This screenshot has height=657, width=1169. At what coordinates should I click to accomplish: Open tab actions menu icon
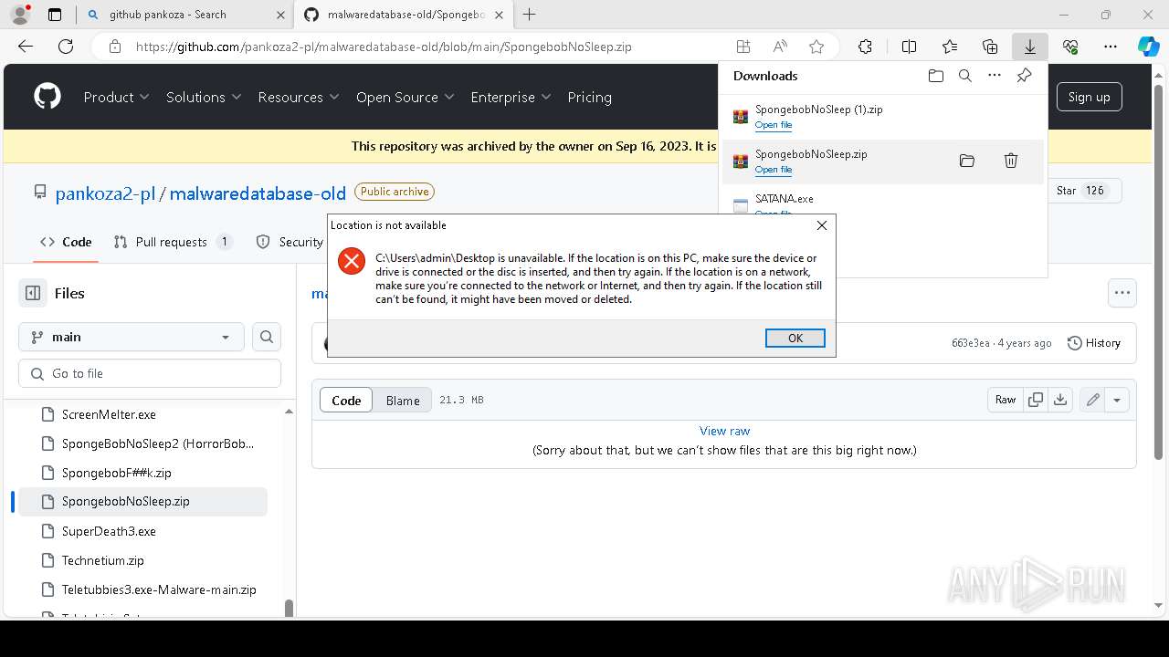click(55, 15)
